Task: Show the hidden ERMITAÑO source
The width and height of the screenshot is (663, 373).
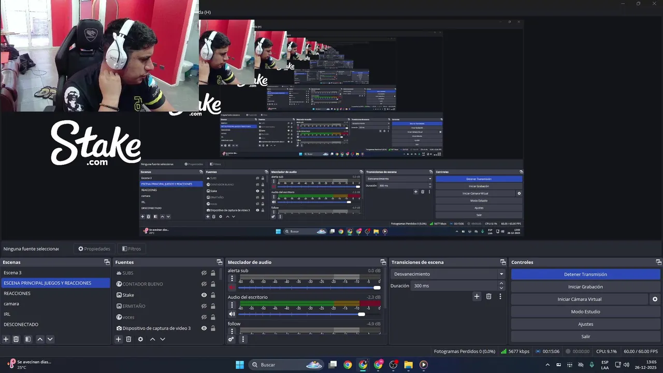Action: pos(204,306)
